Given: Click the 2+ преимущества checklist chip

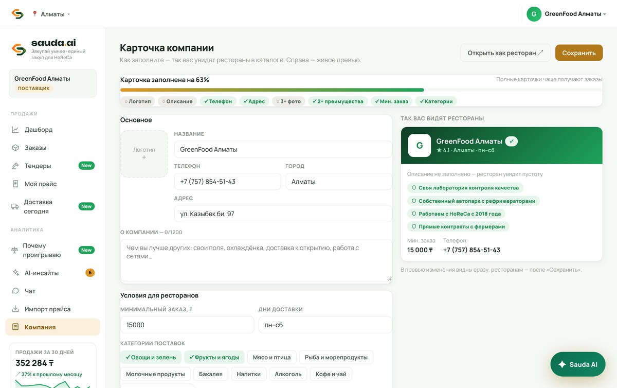Looking at the screenshot, I should coord(338,101).
